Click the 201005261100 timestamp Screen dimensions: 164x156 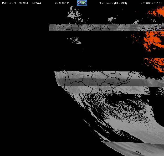click(151, 3)
